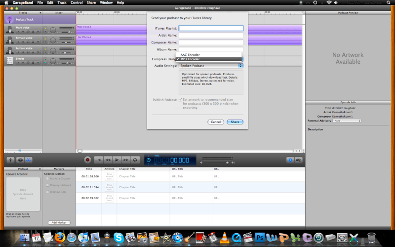Image resolution: width=395 pixels, height=247 pixels.
Task: Click the Artist Name input field
Action: [x=211, y=35]
